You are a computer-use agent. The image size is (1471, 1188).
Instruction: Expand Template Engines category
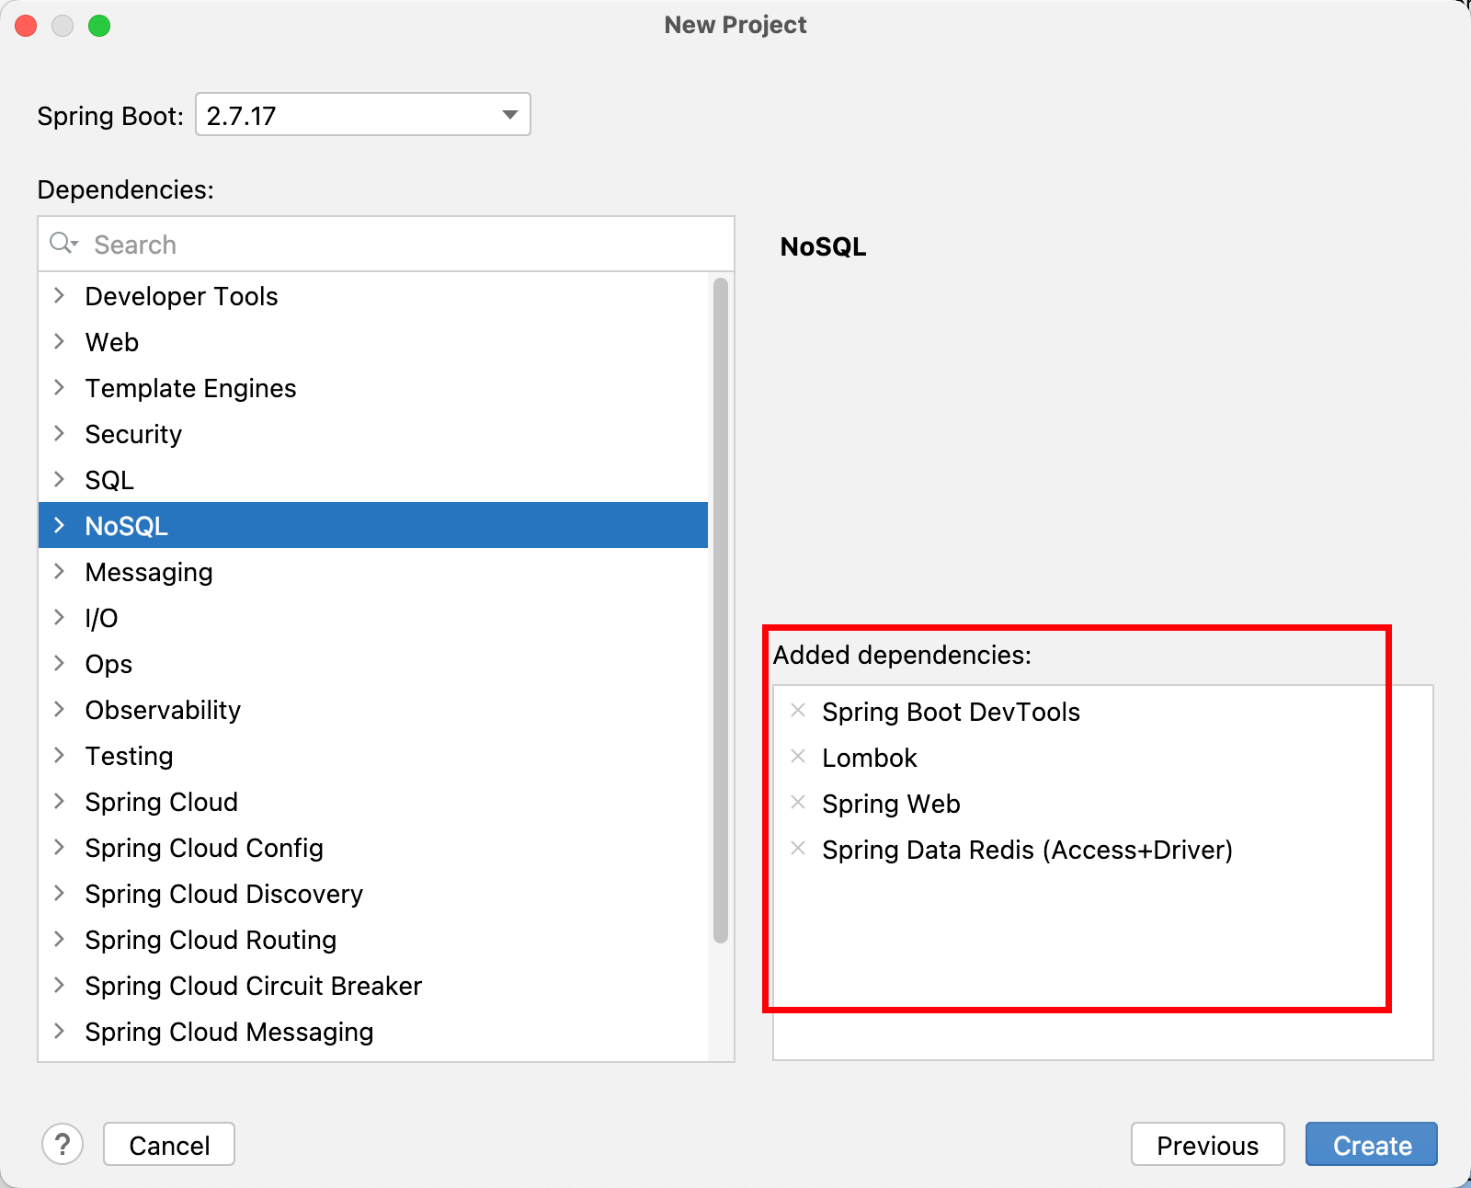(60, 387)
